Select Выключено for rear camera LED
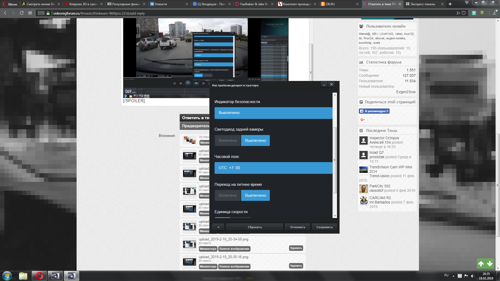This screenshot has width=500, height=281. click(255, 140)
